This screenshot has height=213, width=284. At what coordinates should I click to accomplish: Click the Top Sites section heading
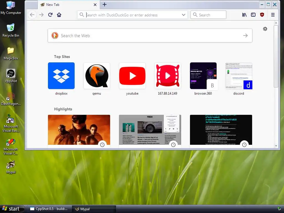tap(62, 57)
